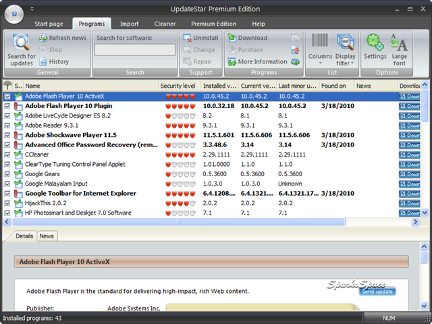
Task: Click security rating of ClearType Tuning row
Action: (180, 165)
